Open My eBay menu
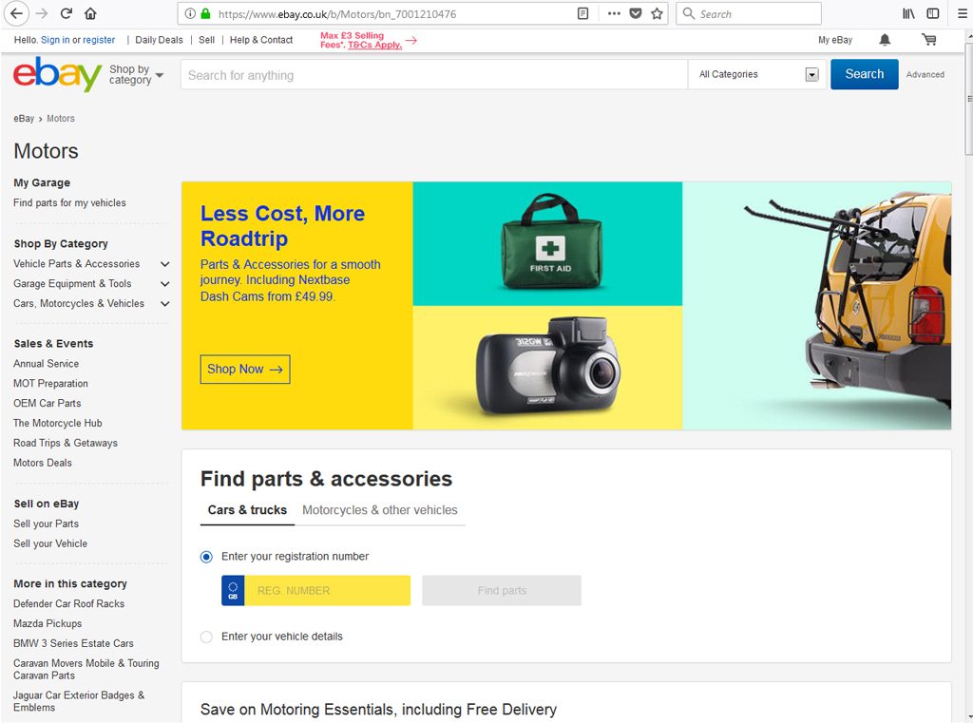 pos(835,40)
